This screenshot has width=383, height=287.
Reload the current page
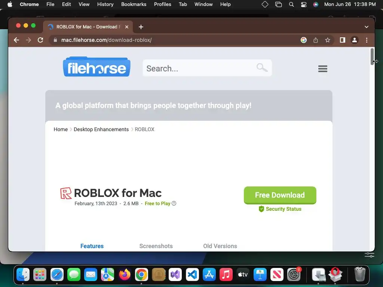click(x=40, y=40)
